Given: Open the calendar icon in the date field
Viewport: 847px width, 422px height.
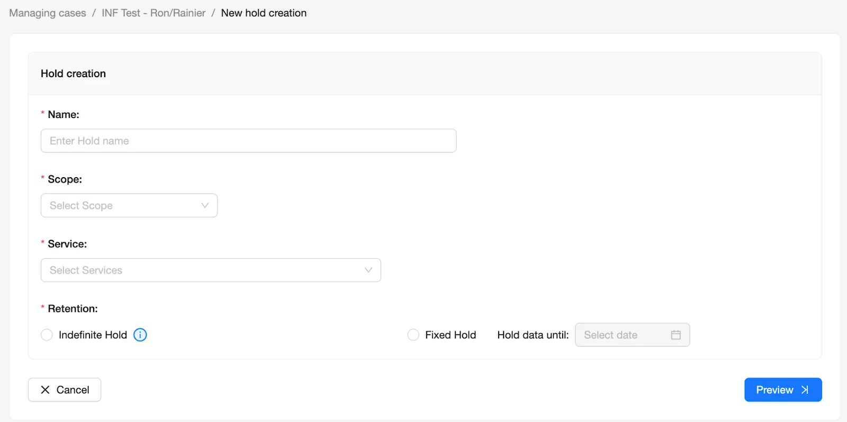Looking at the screenshot, I should coord(675,335).
